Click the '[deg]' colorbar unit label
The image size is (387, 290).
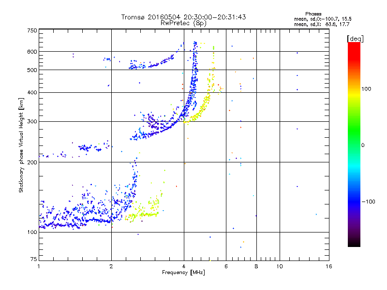(x=355, y=39)
